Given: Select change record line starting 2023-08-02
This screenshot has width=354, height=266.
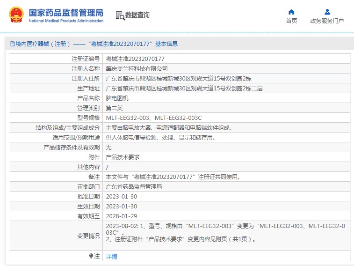Looking at the screenshot, I should tap(225, 229).
